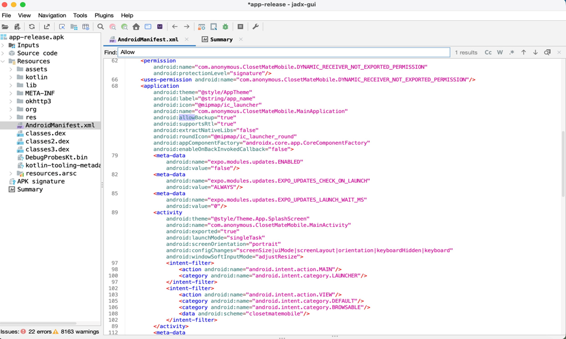Image resolution: width=566 pixels, height=339 pixels.
Task: Click the mark all occurrences find-bar icon
Action: coord(547,52)
